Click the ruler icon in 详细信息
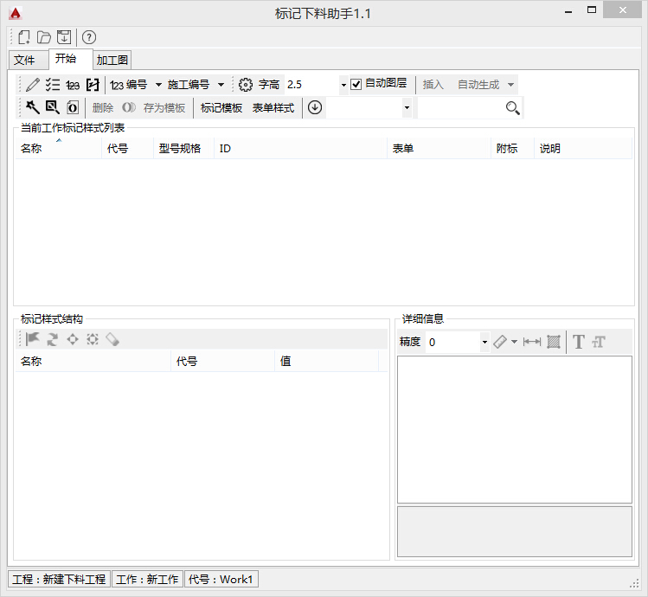The width and height of the screenshot is (648, 597). tap(500, 342)
